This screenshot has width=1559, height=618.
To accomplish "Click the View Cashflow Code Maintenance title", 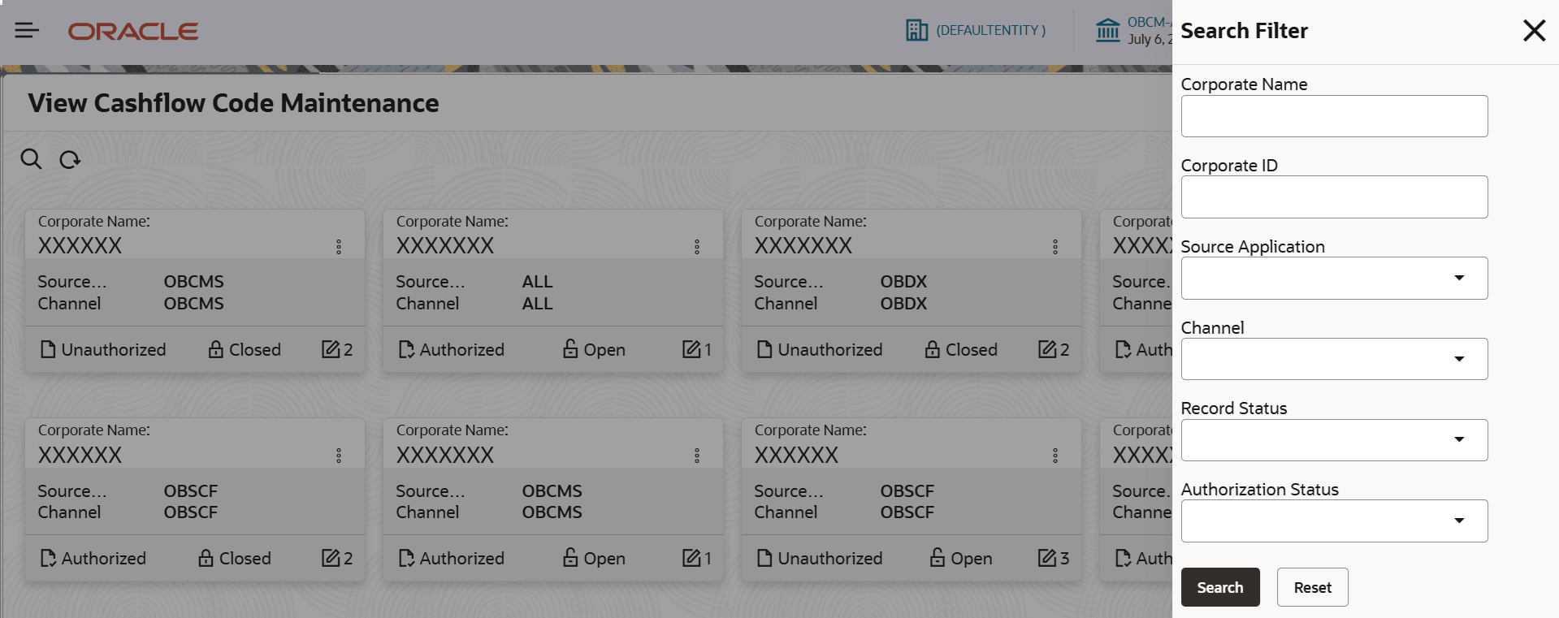I will point(234,103).
